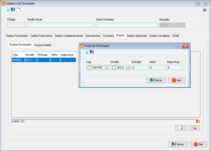Click the Segurança column header in table

(68, 55)
